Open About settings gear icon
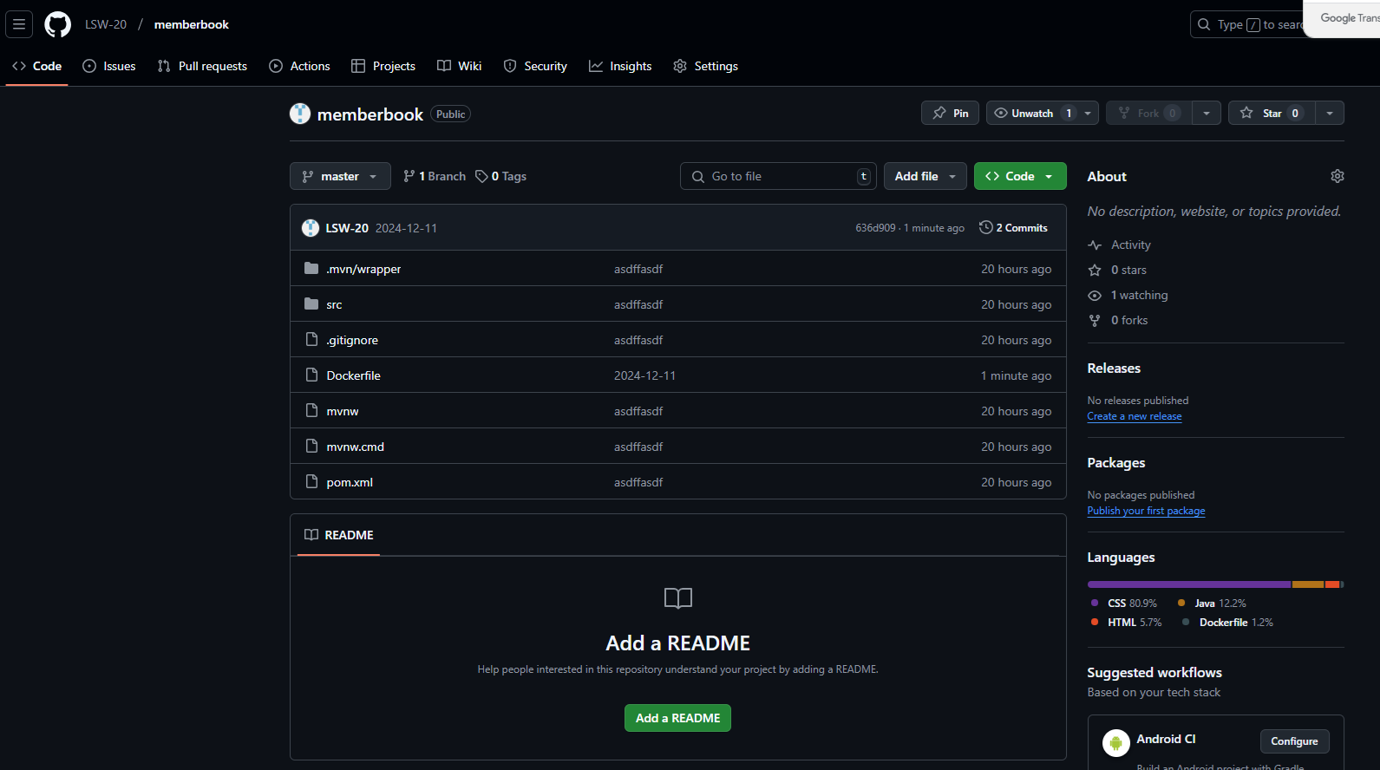Screen dimensions: 1380x770 point(1337,176)
